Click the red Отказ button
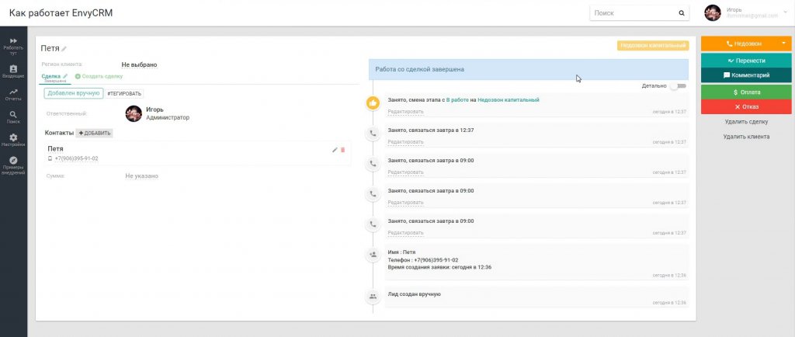 (x=746, y=107)
